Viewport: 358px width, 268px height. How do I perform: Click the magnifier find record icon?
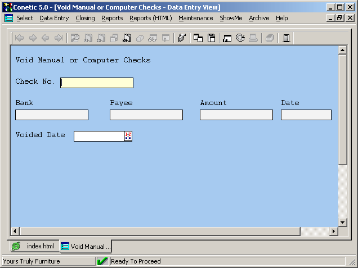pyautogui.click(x=75, y=38)
